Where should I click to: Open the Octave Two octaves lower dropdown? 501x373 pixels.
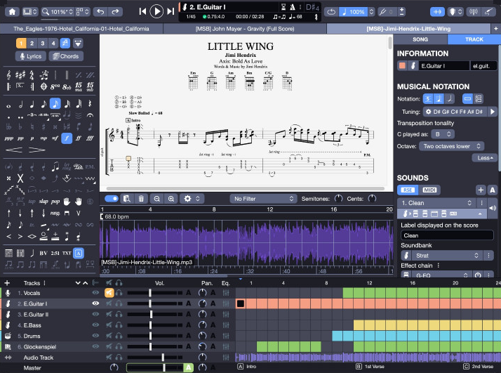coord(451,146)
